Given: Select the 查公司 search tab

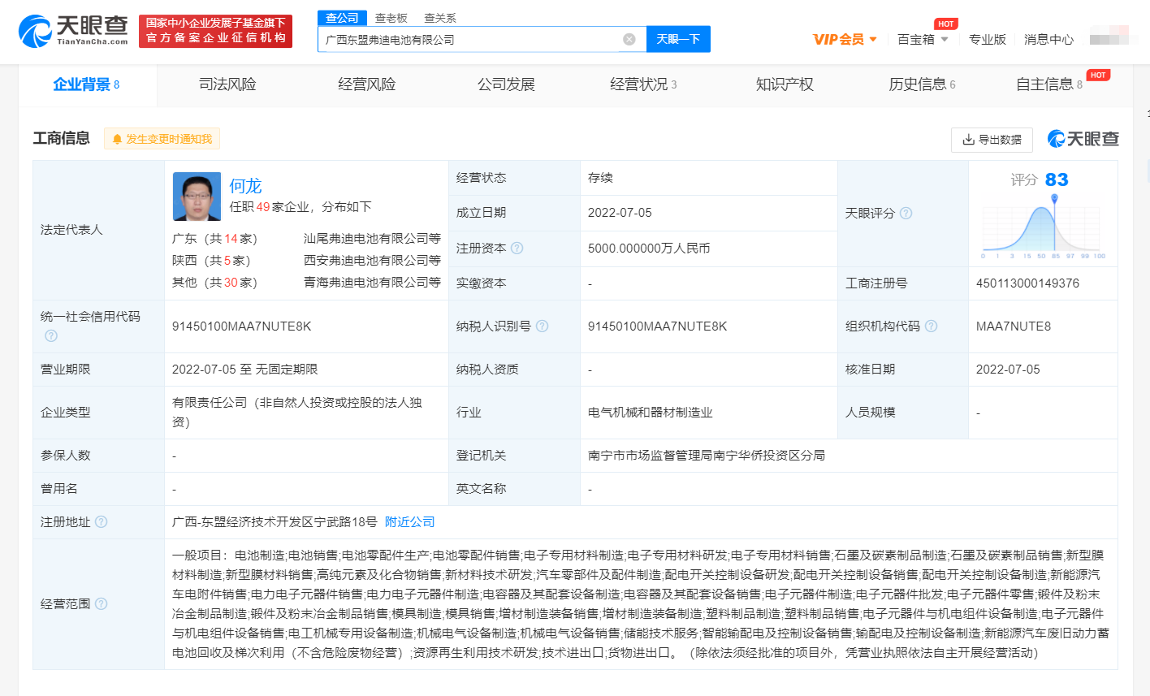Looking at the screenshot, I should click(x=342, y=18).
